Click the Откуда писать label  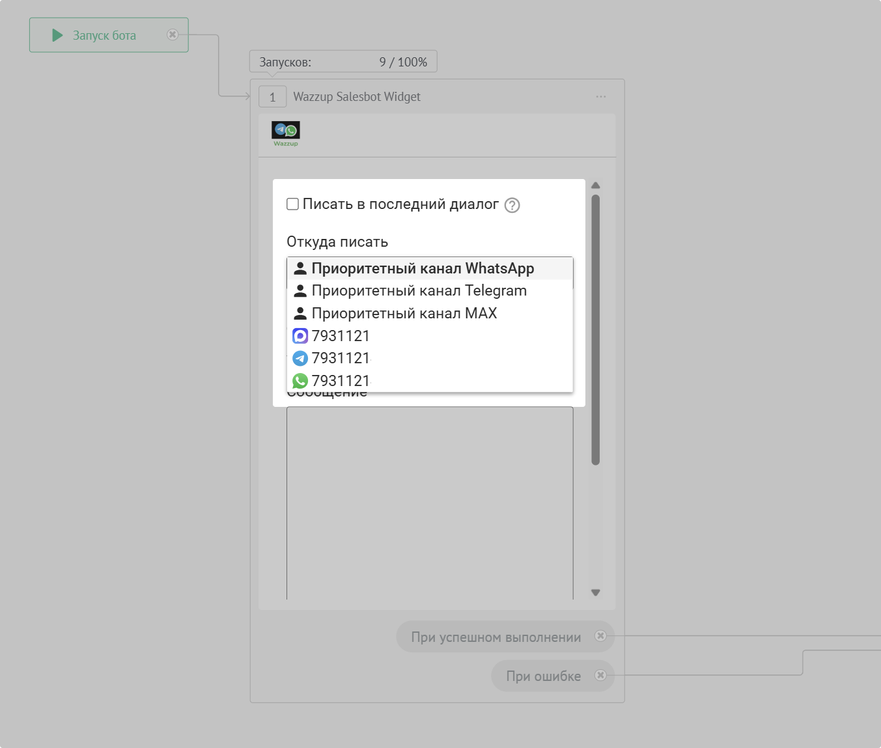(x=337, y=242)
